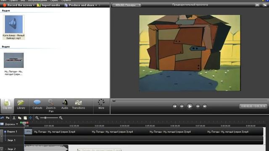This screenshot has width=269, height=151.
Task: Expand the More tools menu
Action: (101, 104)
